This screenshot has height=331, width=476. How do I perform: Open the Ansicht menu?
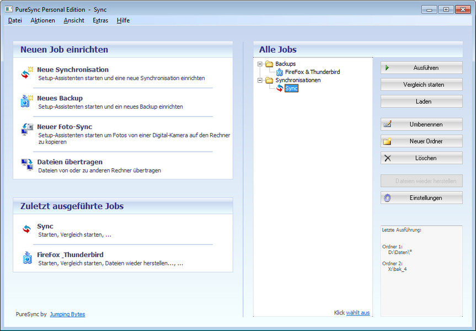pos(74,20)
